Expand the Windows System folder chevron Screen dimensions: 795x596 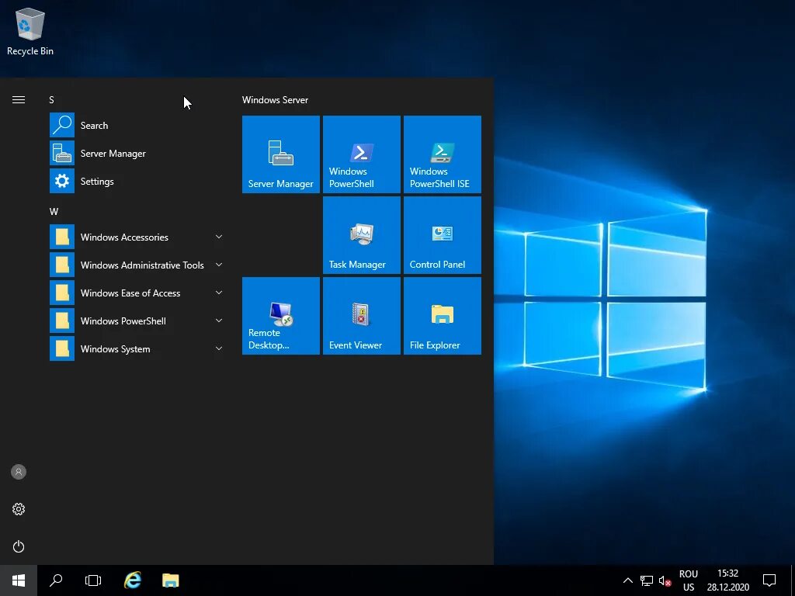tap(218, 348)
